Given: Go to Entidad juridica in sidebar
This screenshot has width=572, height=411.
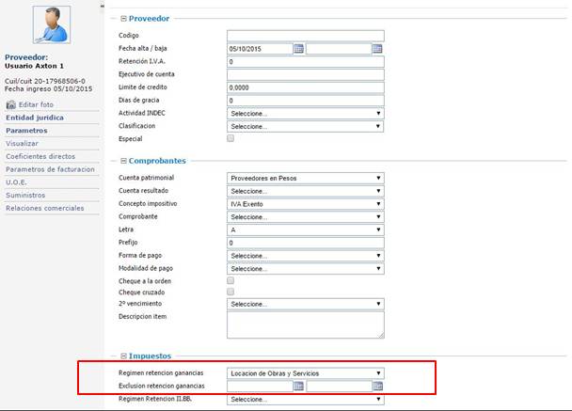Looking at the screenshot, I should point(35,118).
